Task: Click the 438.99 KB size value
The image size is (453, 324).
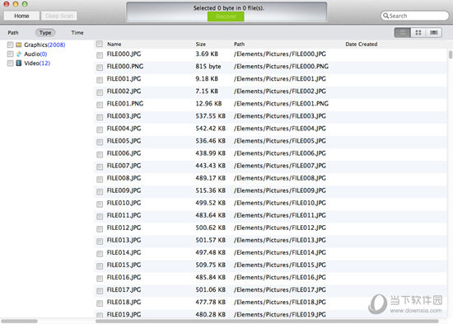Action: click(210, 153)
